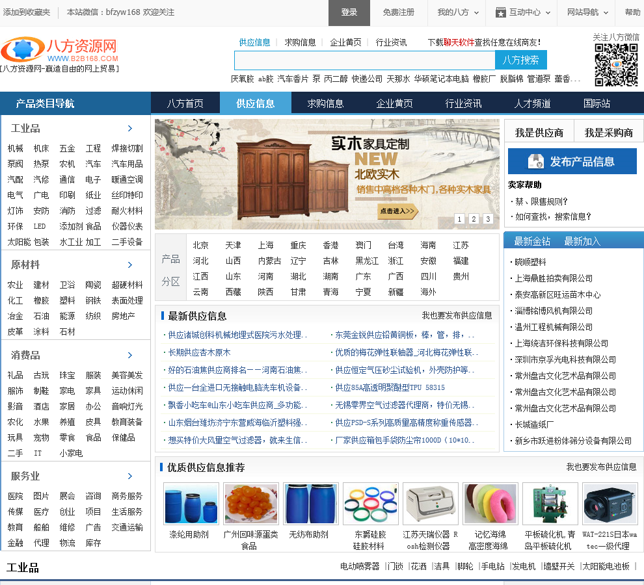Open 长城造纸厂 company link
This screenshot has width=644, height=585.
[534, 424]
